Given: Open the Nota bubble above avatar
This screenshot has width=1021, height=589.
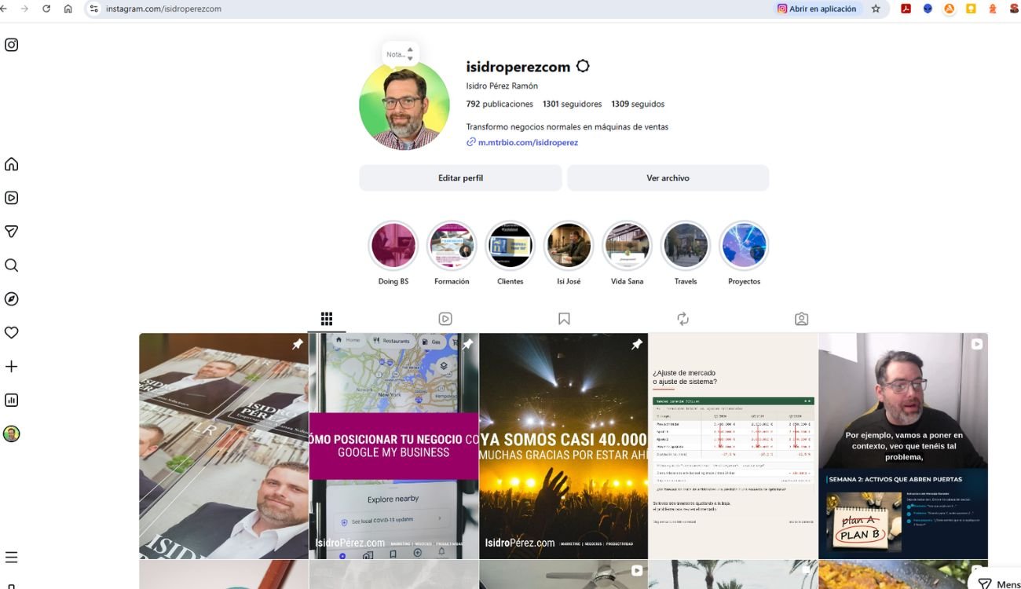Looking at the screenshot, I should (400, 54).
